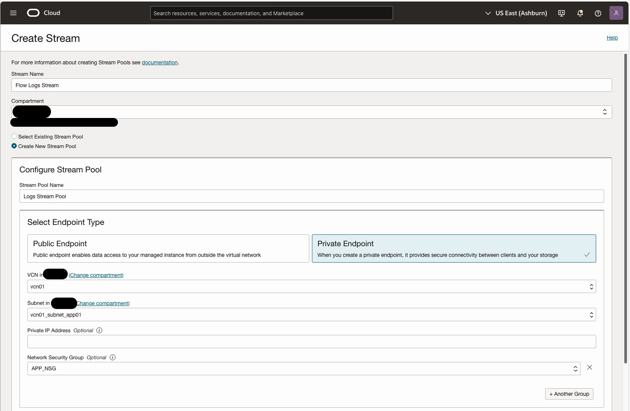The image size is (630, 411).
Task: Open the Compartment dropdown
Action: (x=312, y=112)
